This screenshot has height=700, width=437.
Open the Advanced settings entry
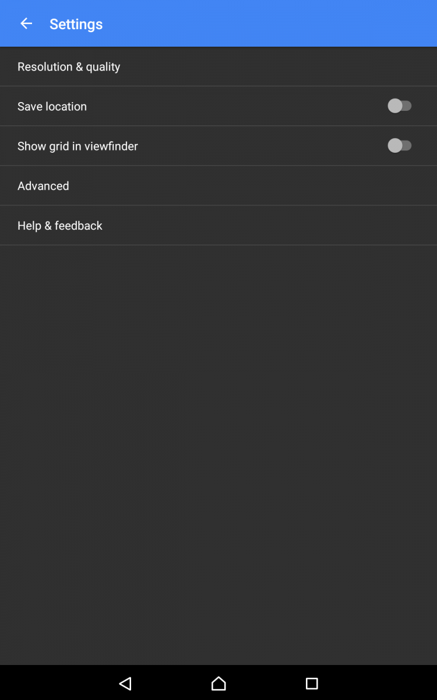coord(218,185)
